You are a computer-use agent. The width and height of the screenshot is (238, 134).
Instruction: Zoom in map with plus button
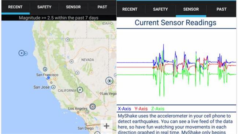tap(107, 126)
